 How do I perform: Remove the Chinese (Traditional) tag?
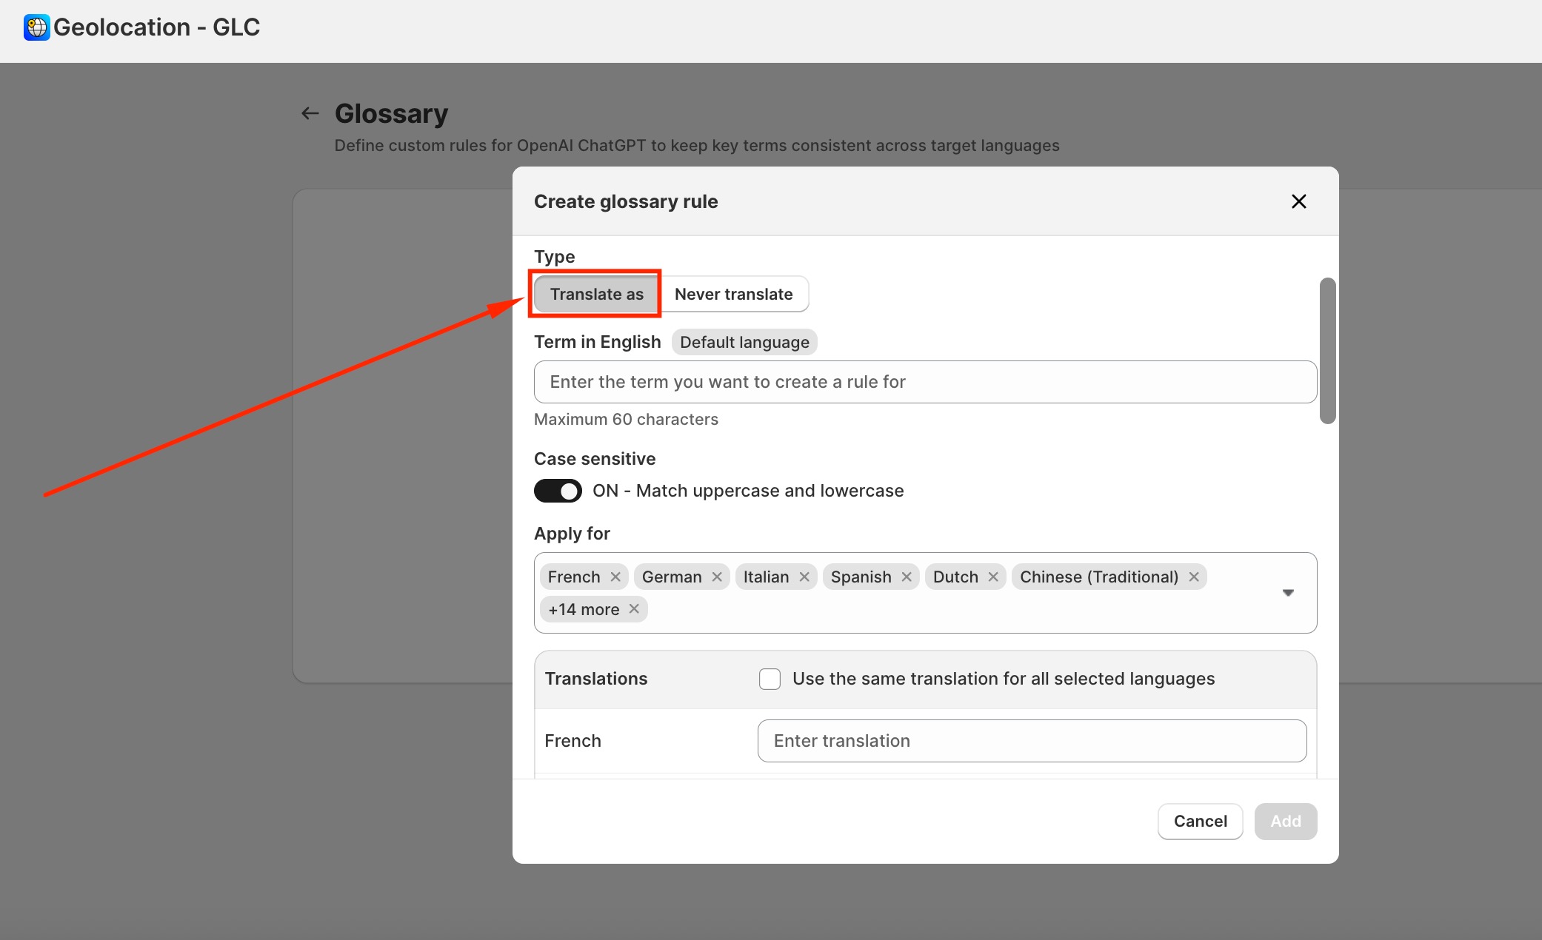1194,577
